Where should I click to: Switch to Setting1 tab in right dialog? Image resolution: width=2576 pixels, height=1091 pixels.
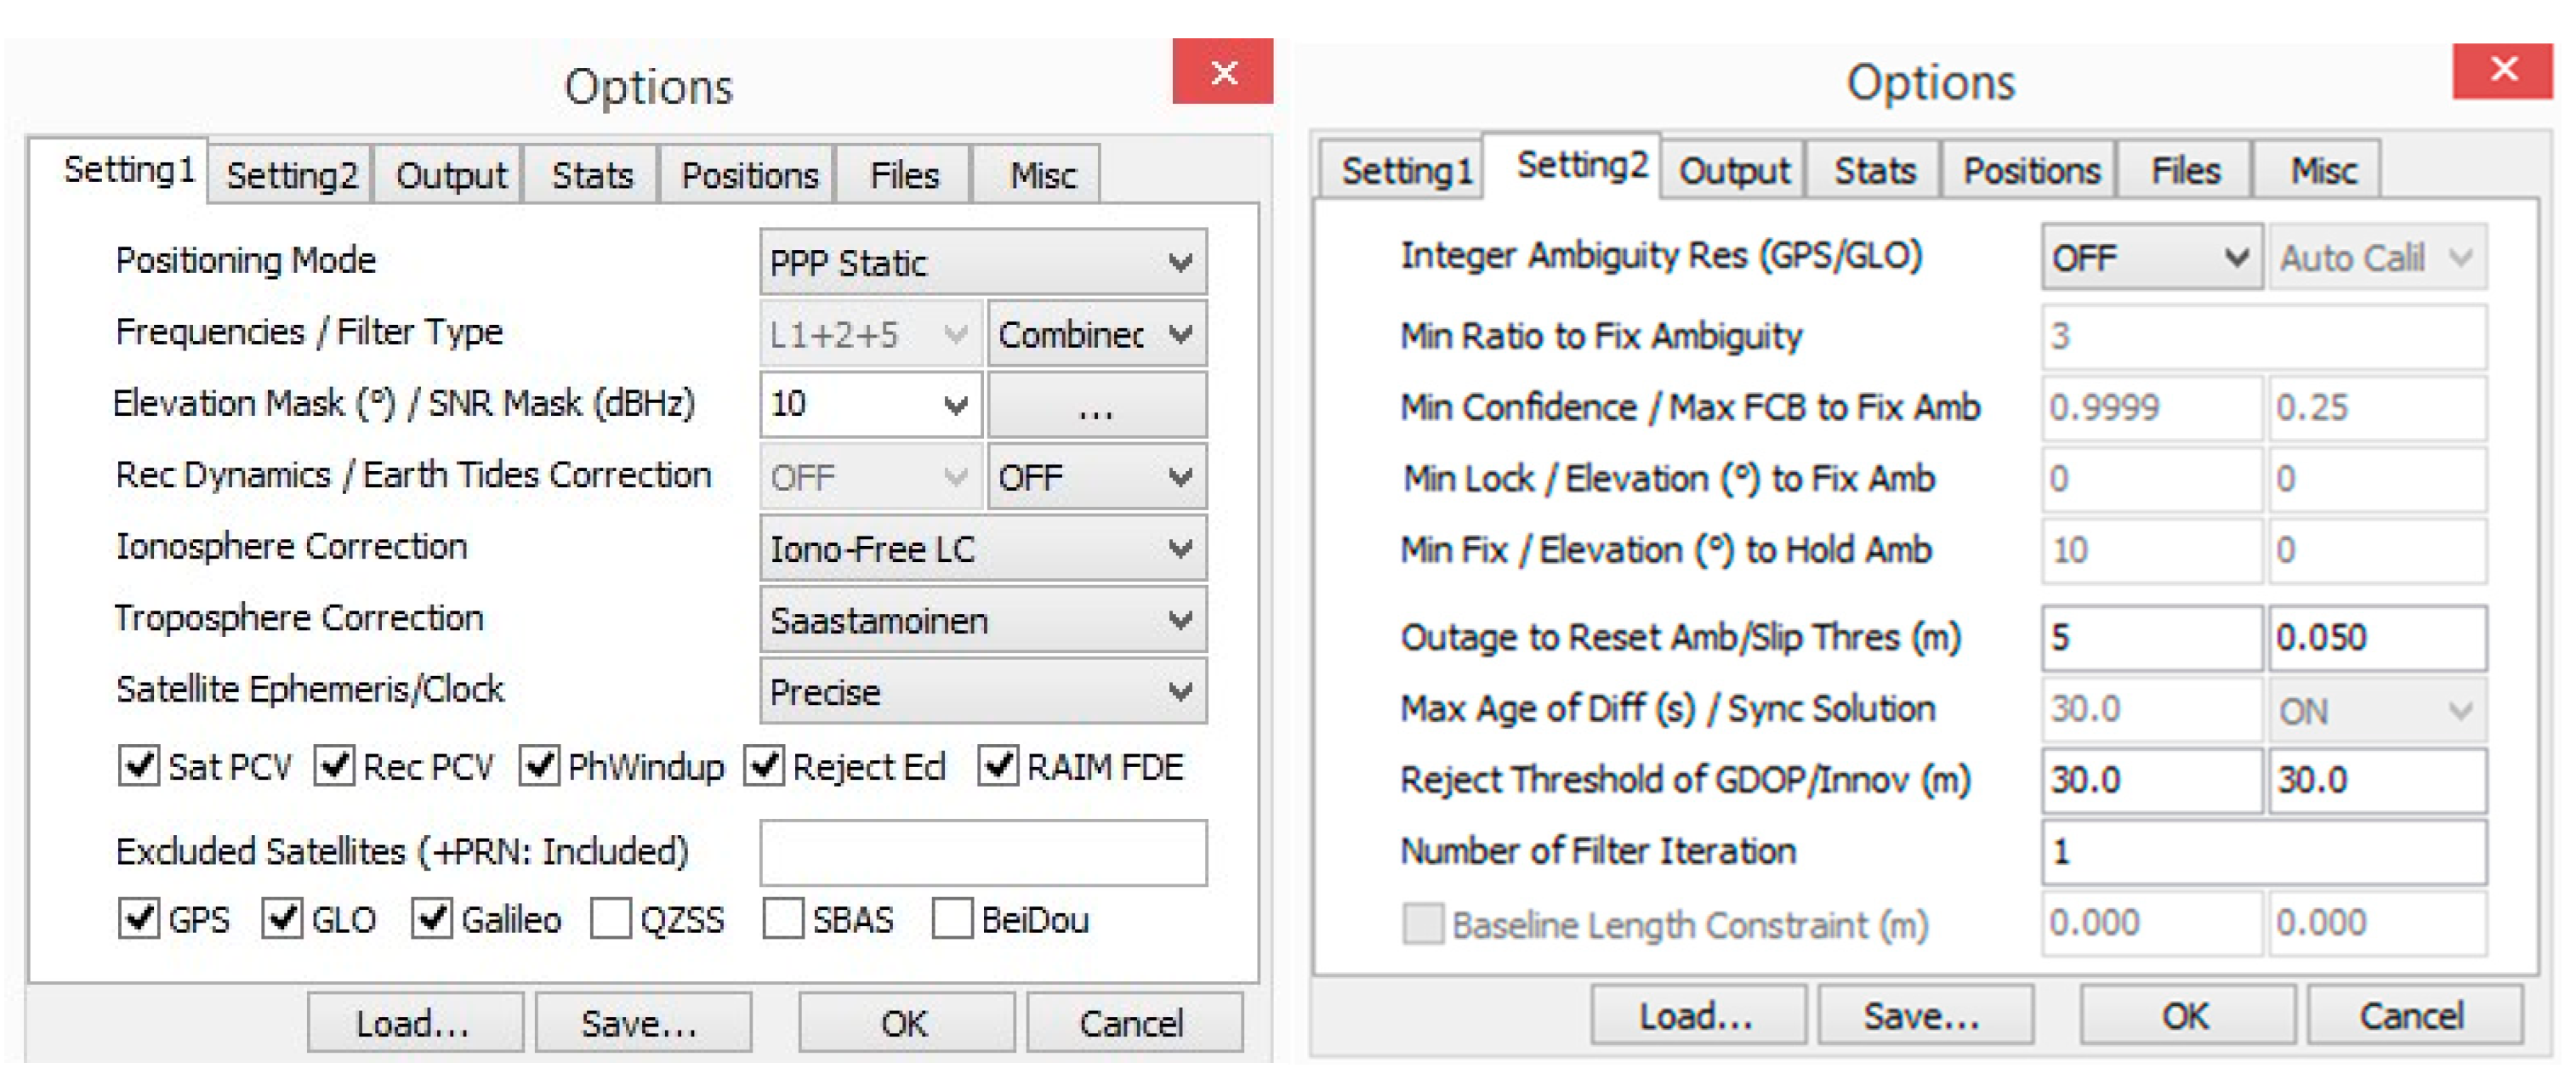1405,171
